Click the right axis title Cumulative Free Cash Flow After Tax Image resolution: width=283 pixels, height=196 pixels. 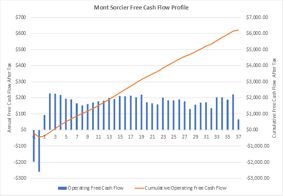point(274,98)
